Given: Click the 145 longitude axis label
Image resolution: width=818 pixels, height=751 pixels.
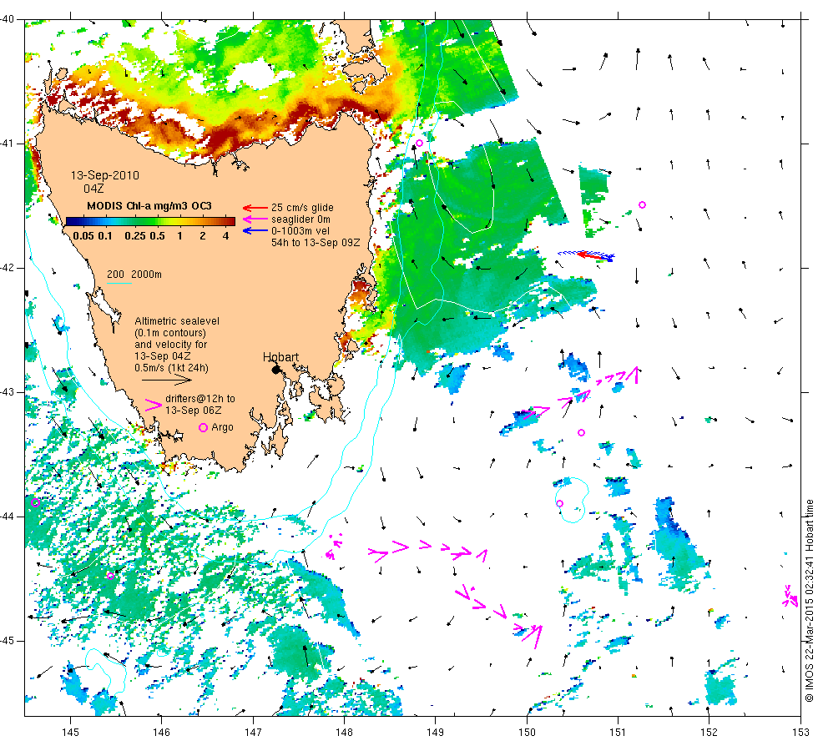Looking at the screenshot, I should (x=70, y=733).
